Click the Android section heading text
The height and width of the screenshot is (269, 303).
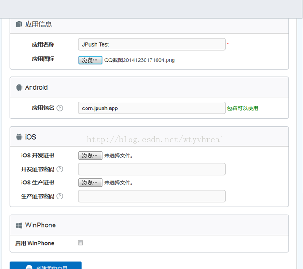coord(36,87)
